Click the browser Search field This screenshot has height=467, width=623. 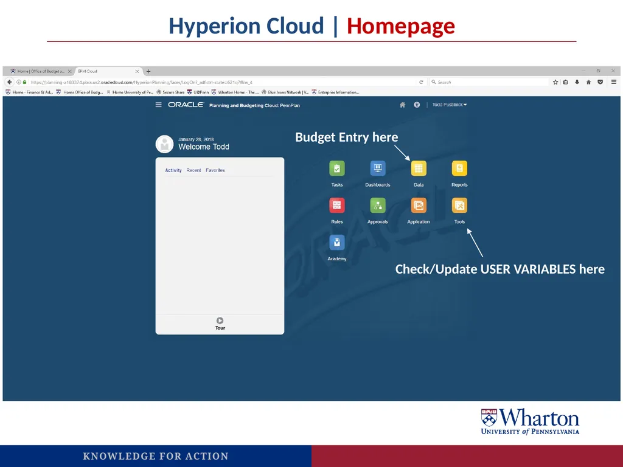point(489,82)
